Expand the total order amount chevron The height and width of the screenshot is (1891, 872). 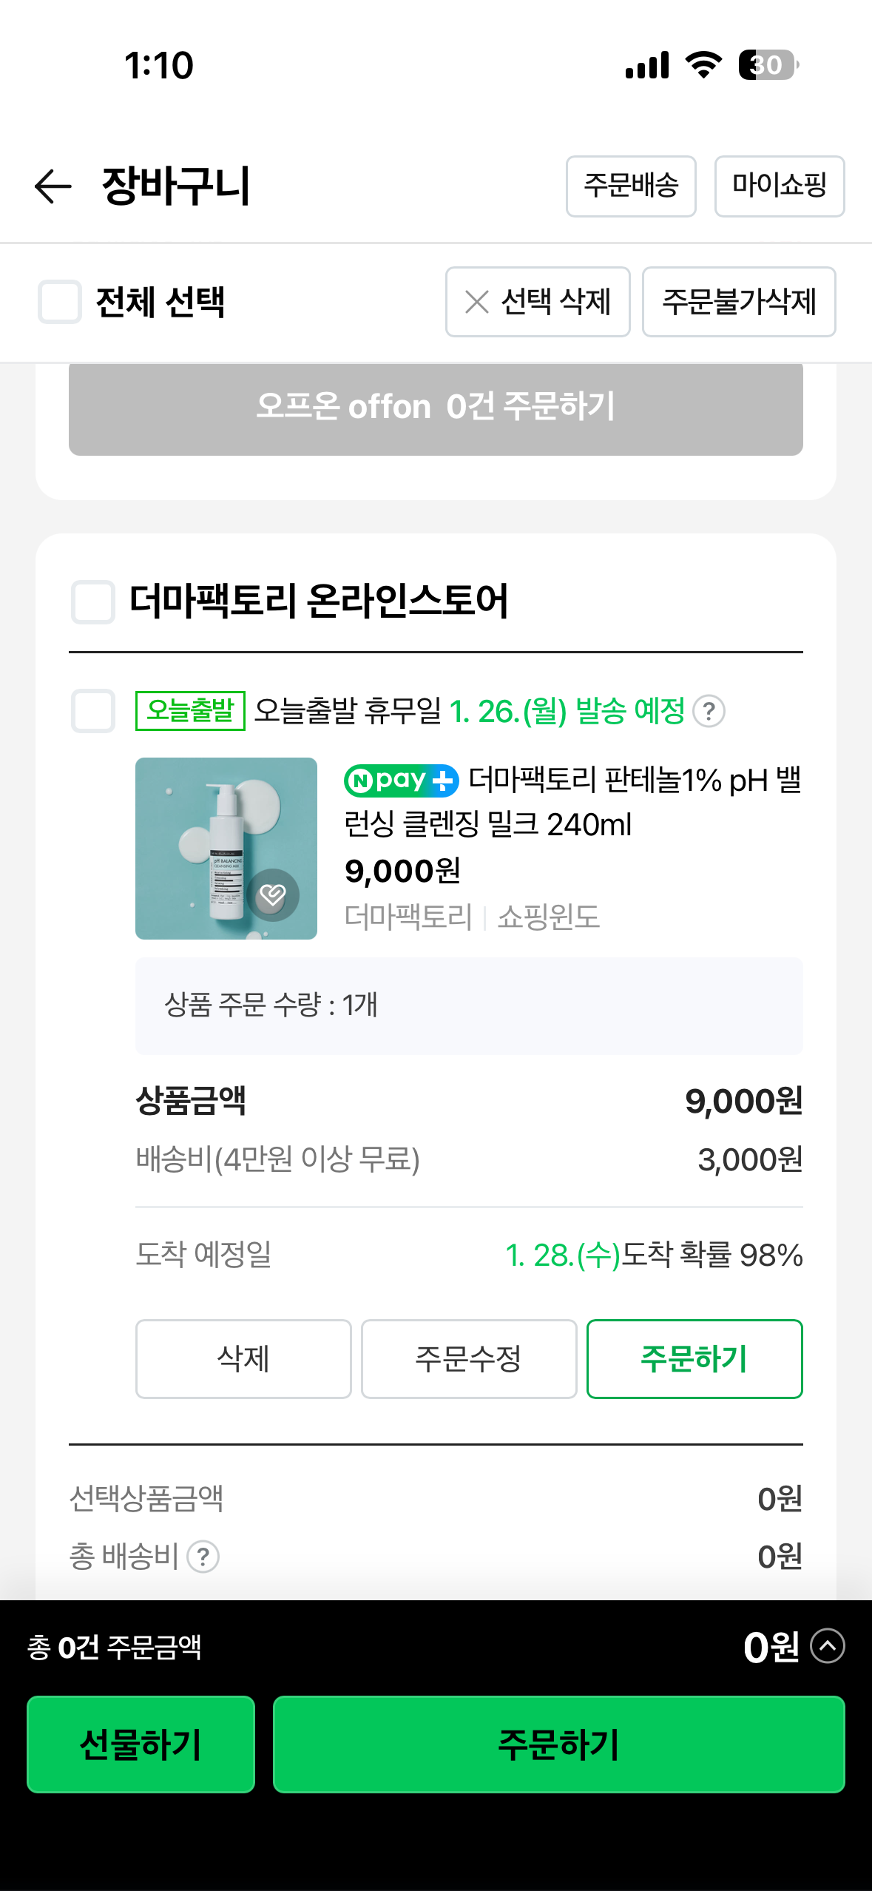(x=828, y=1646)
